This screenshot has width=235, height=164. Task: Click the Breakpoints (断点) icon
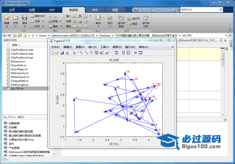[98, 17]
